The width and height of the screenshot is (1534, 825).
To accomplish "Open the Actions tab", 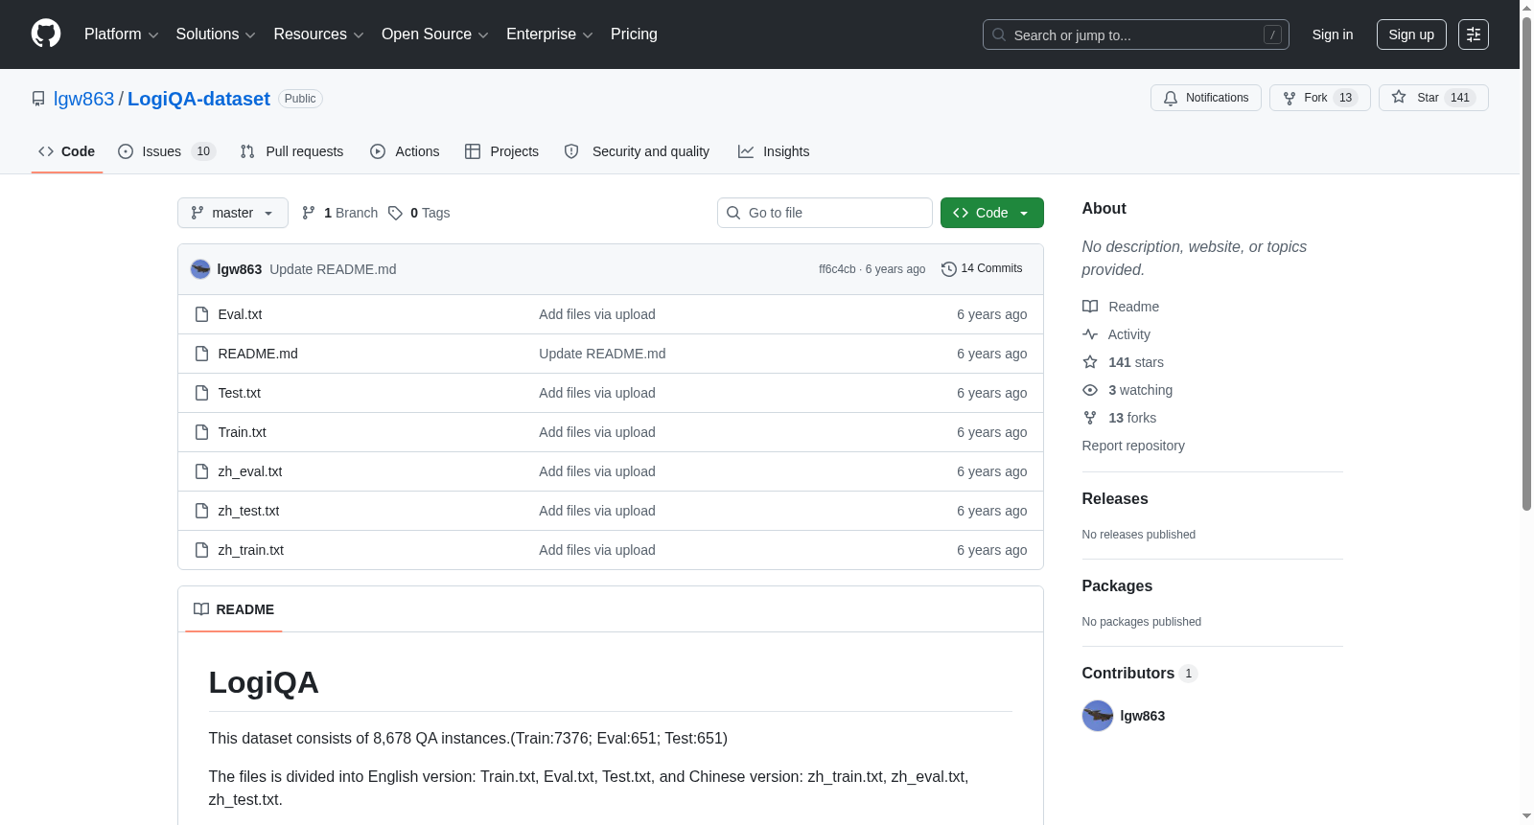I will click(405, 151).
